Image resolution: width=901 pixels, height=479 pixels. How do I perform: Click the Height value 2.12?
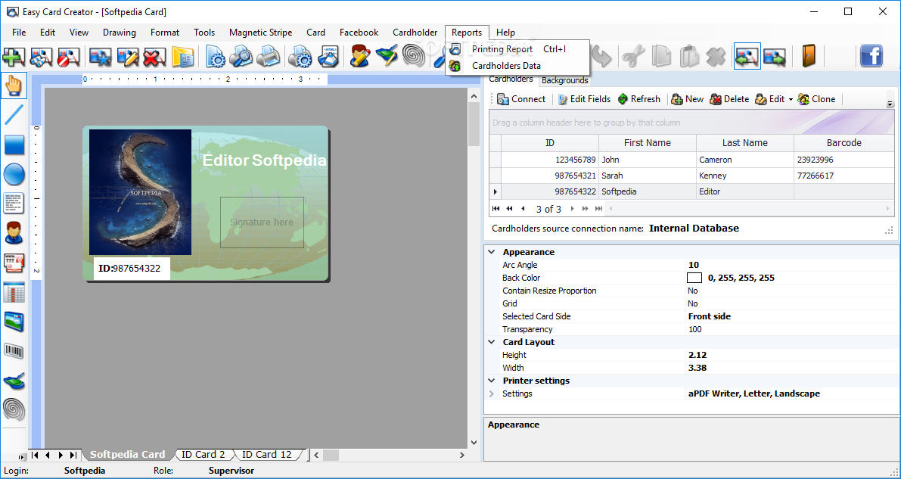tap(697, 356)
